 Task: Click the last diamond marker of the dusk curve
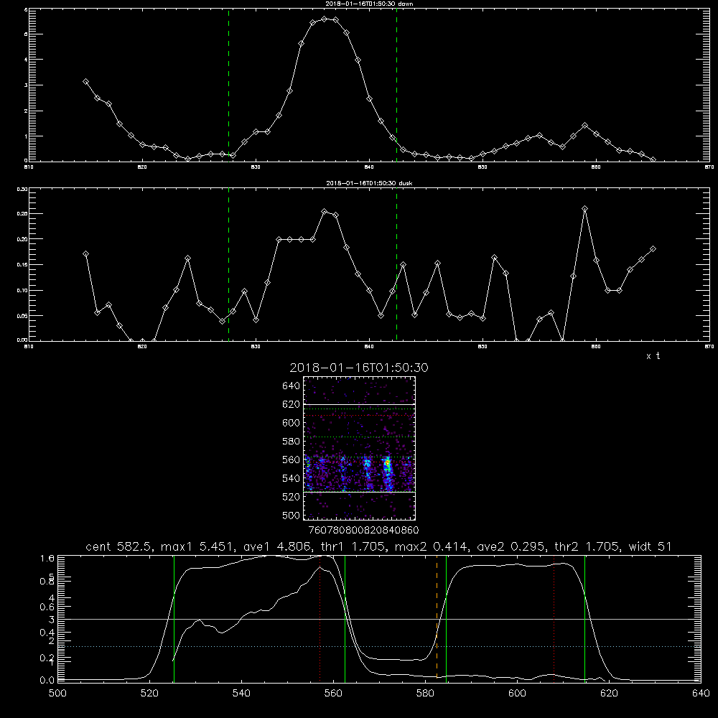(653, 248)
